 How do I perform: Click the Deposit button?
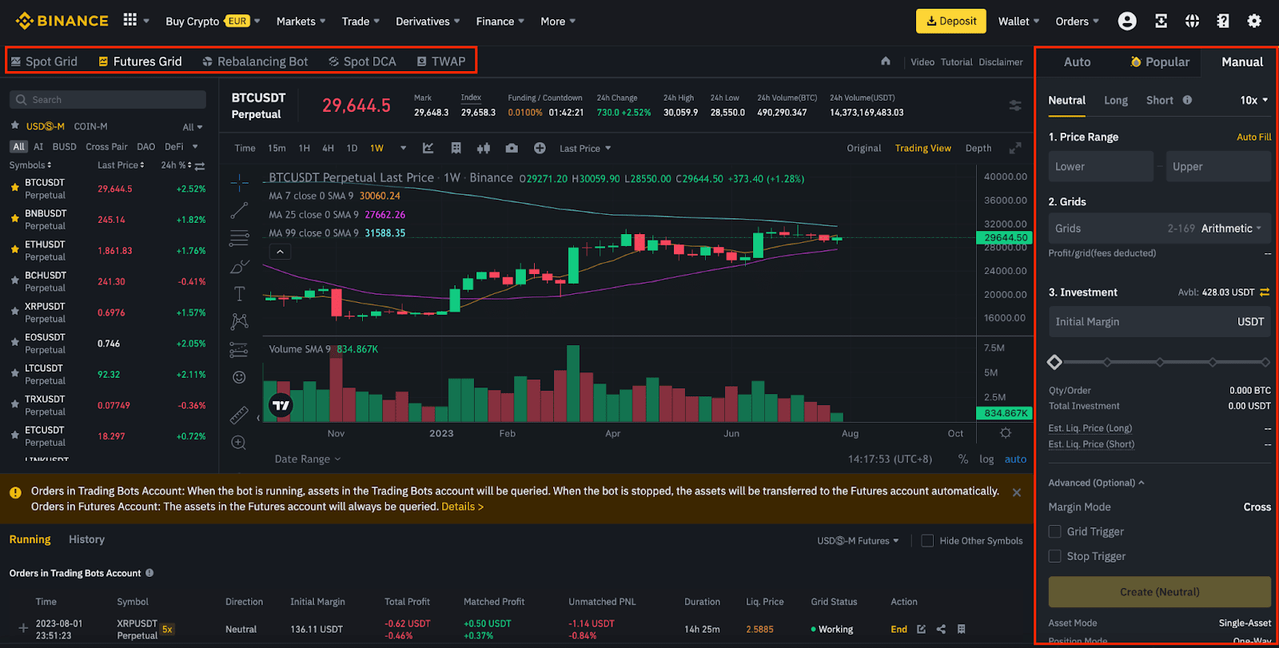pyautogui.click(x=951, y=22)
